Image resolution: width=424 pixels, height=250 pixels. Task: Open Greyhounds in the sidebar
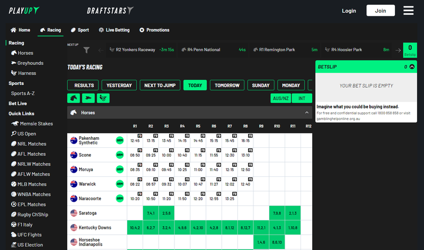pyautogui.click(x=27, y=63)
